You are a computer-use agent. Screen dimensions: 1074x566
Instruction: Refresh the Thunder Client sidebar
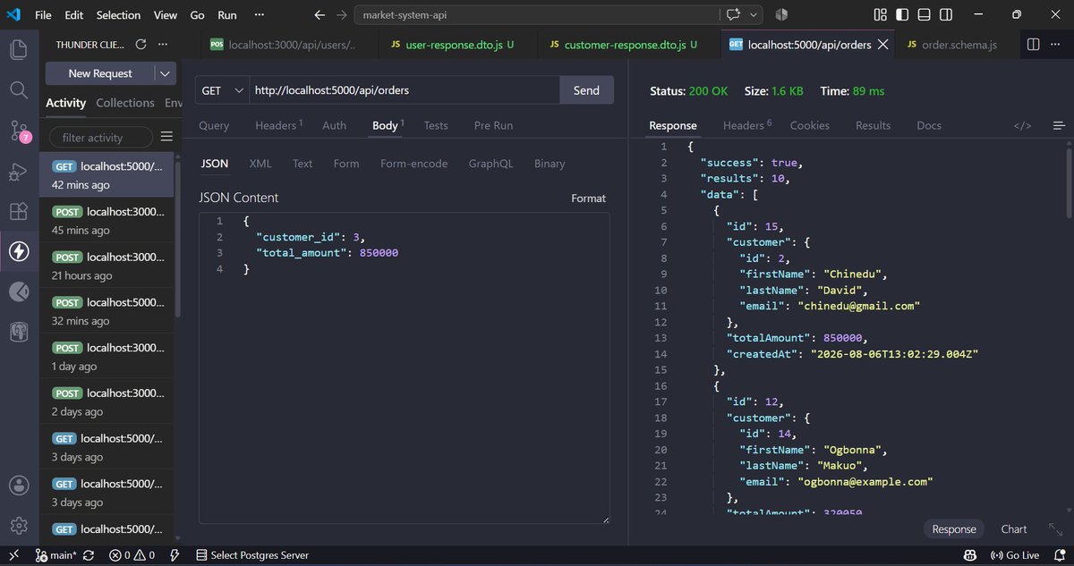pyautogui.click(x=141, y=45)
